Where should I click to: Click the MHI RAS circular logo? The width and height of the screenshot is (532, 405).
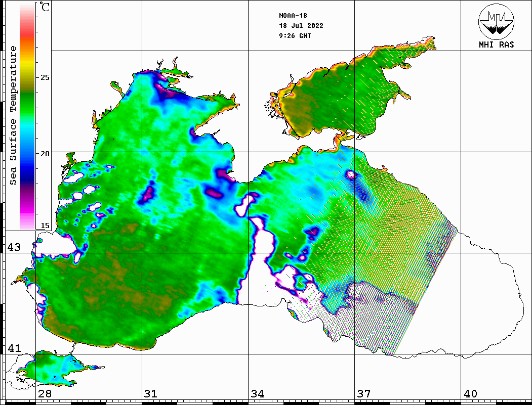click(x=497, y=22)
